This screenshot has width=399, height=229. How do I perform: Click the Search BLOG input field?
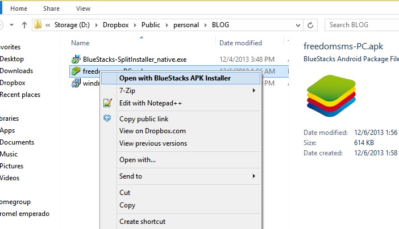point(360,25)
